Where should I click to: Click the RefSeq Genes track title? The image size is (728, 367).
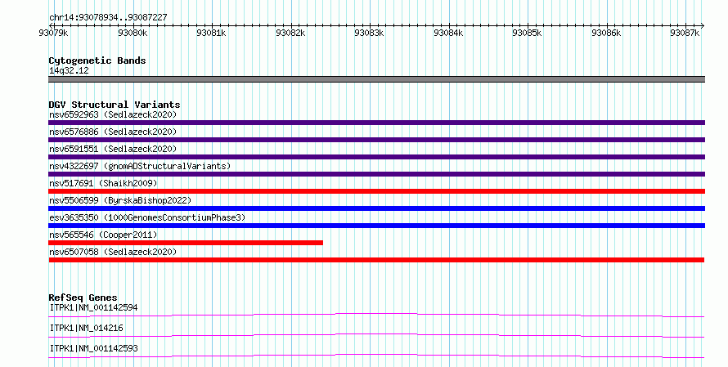pyautogui.click(x=83, y=298)
